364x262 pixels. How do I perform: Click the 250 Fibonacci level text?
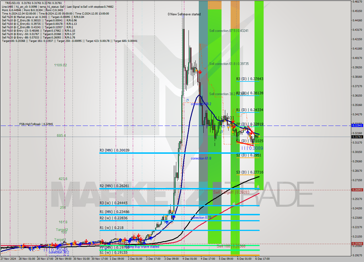pos(63,208)
